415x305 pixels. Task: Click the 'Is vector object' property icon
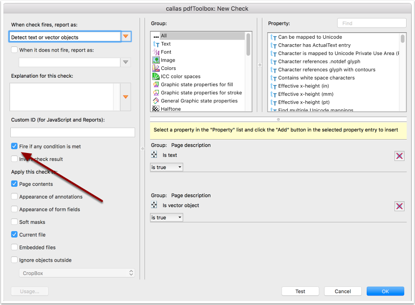coord(154,205)
